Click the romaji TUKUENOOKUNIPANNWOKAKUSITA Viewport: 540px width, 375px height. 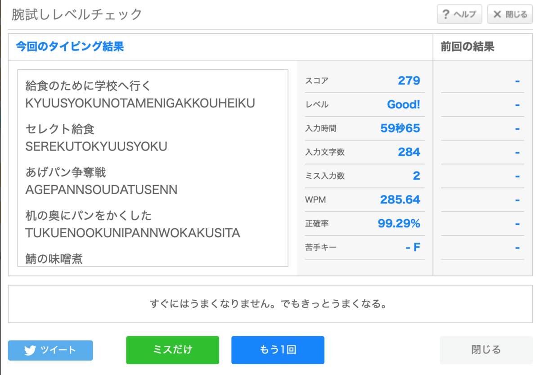tap(133, 233)
